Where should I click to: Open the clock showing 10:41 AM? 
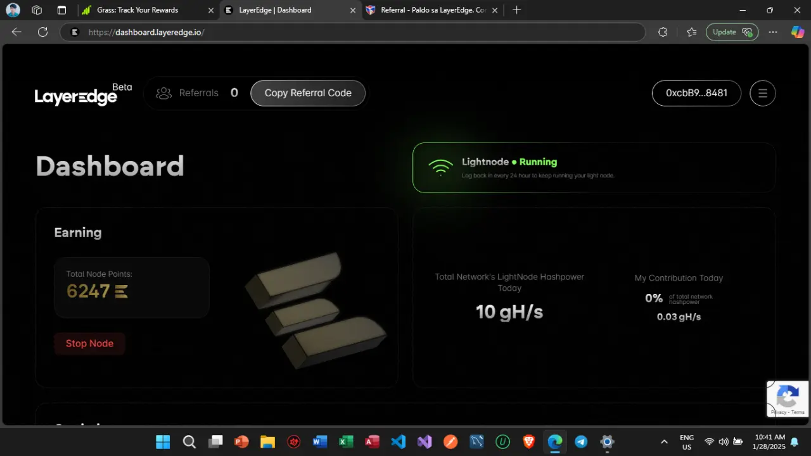coord(770,442)
